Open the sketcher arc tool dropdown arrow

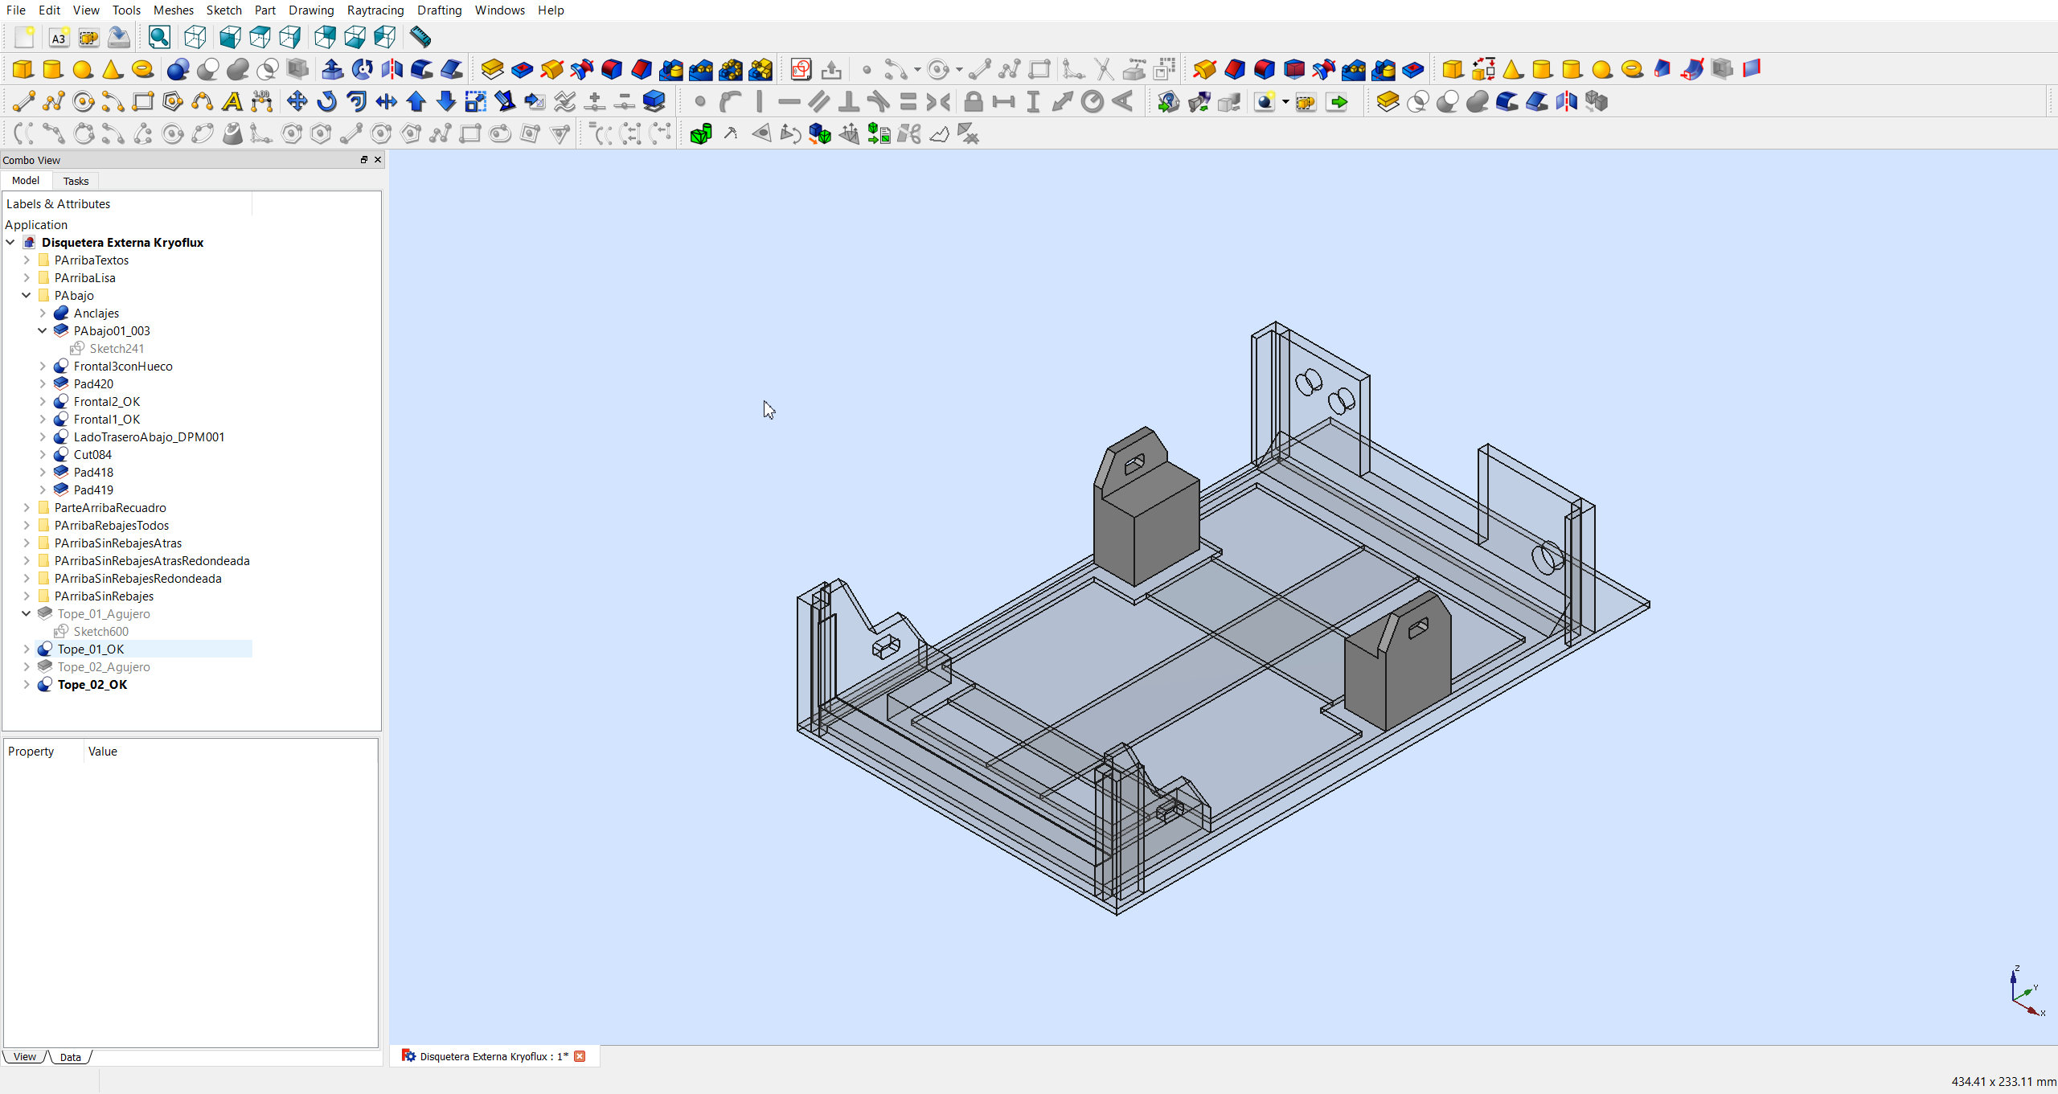[917, 70]
